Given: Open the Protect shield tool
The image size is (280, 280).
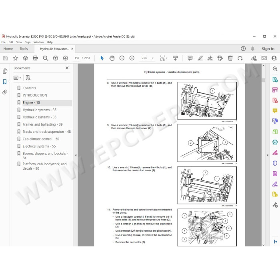Looking at the screenshot, I should coord(275,163).
